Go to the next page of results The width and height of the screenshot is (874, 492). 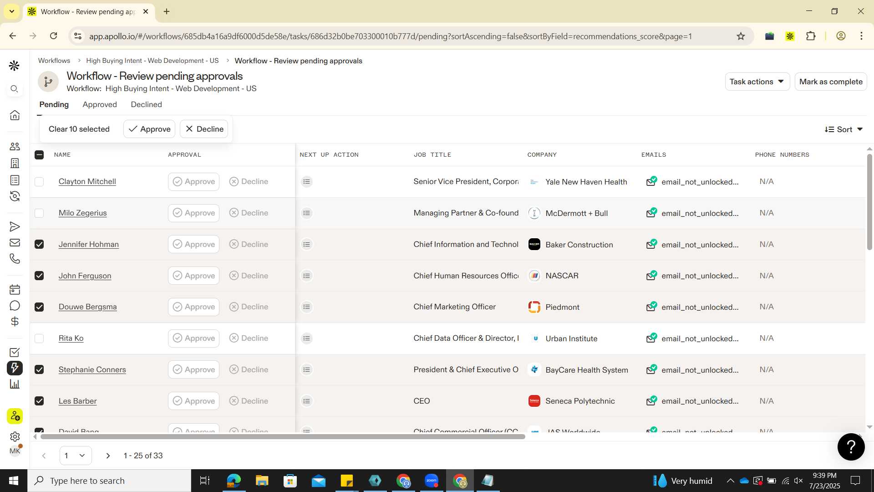(108, 456)
